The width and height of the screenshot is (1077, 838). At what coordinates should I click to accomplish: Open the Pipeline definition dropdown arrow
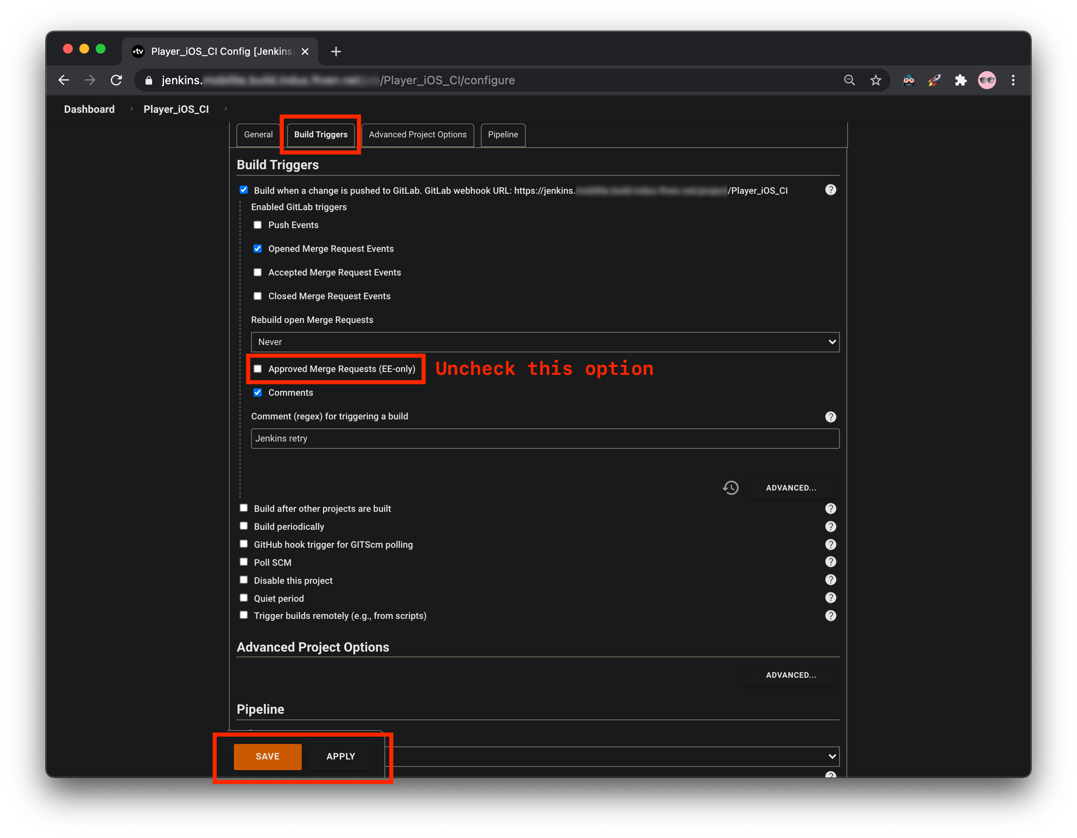(832, 756)
